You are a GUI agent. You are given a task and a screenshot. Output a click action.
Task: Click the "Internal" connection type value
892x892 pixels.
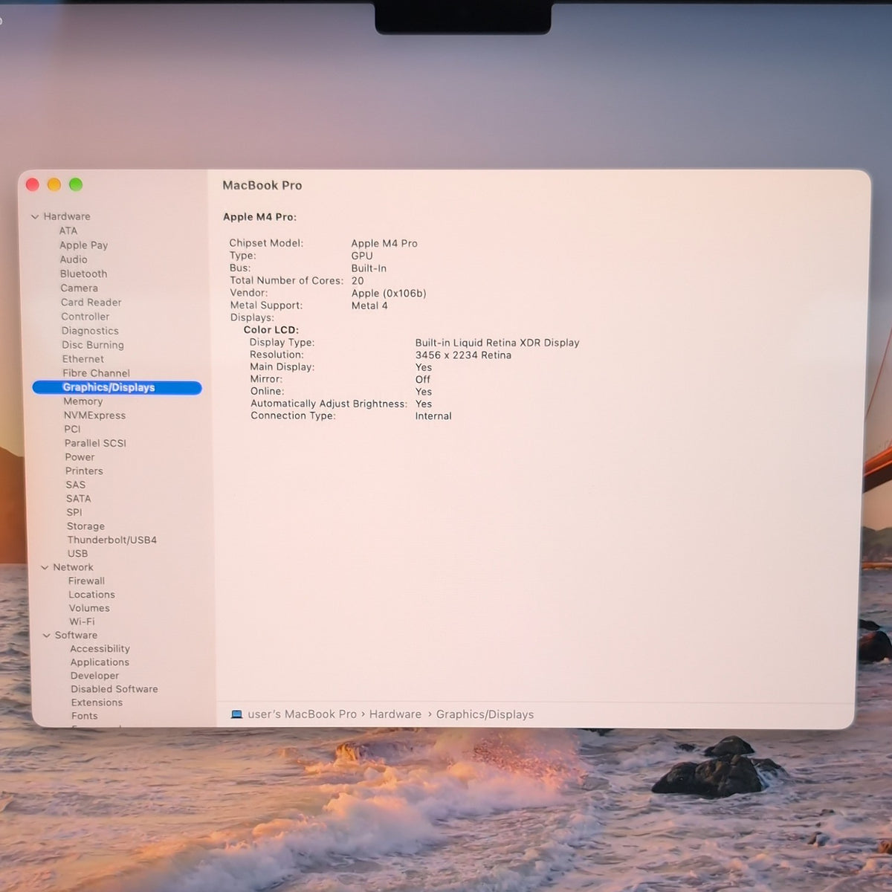[x=433, y=416]
